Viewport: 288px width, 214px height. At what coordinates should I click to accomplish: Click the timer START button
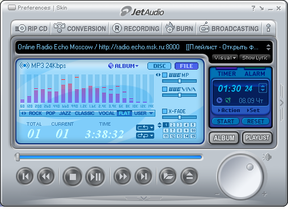226,121
